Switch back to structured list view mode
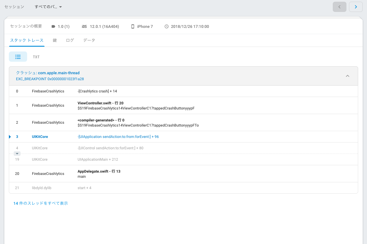This screenshot has width=367, height=244. pyautogui.click(x=18, y=57)
